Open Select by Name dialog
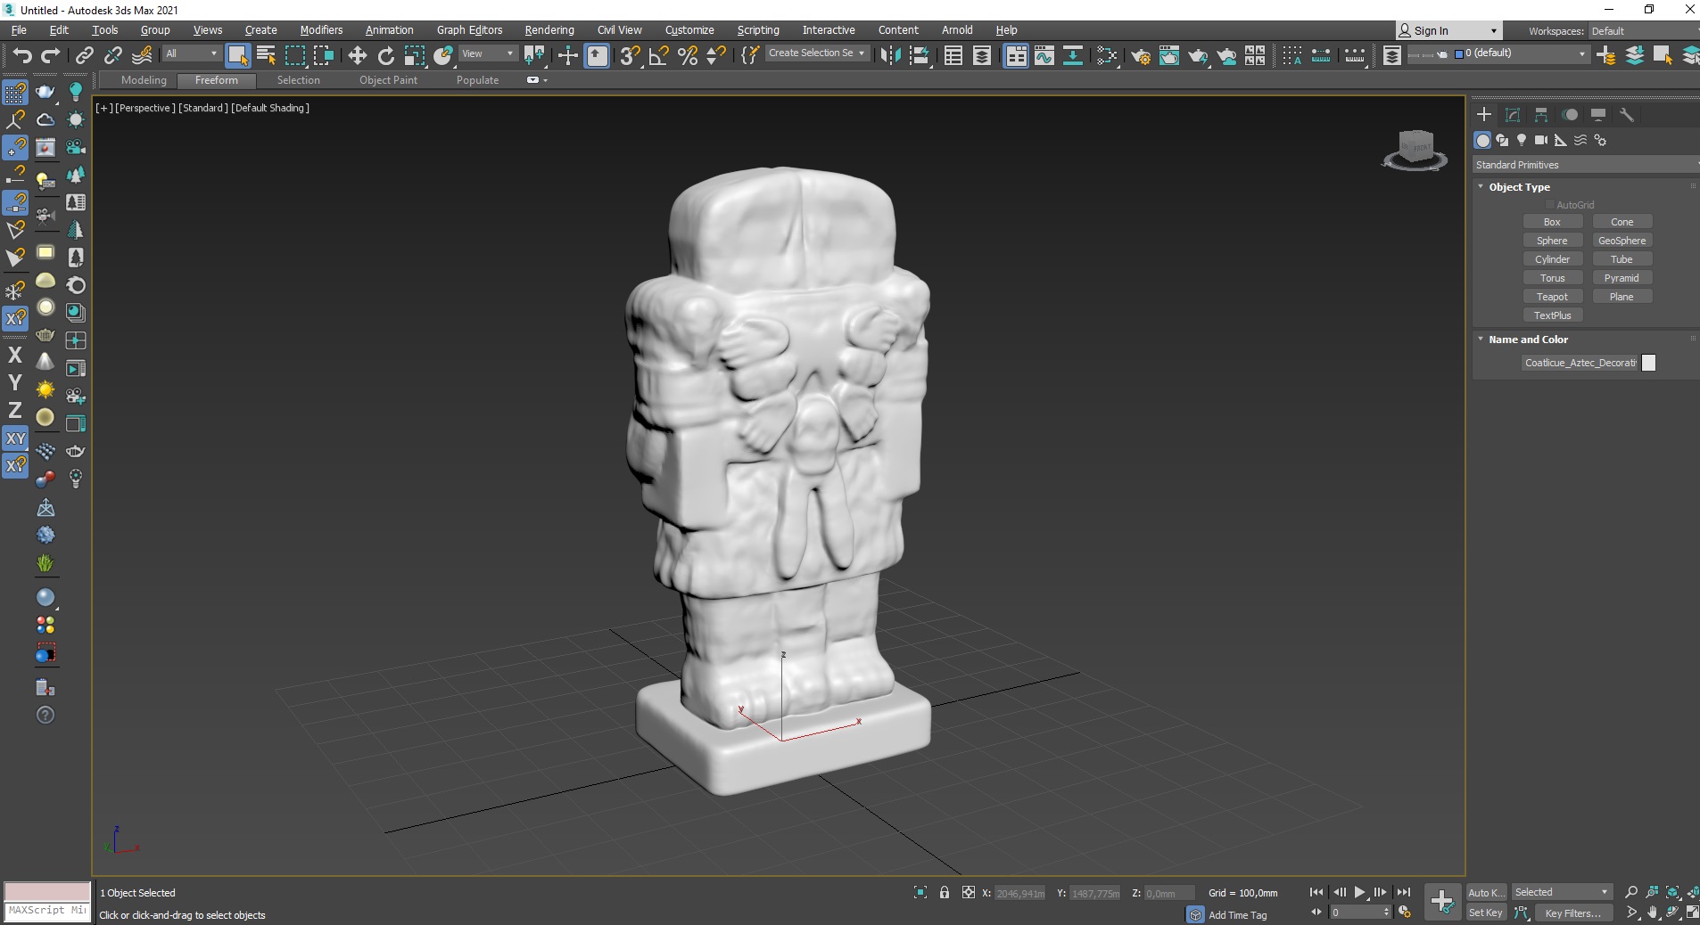This screenshot has height=925, width=1700. (x=266, y=55)
